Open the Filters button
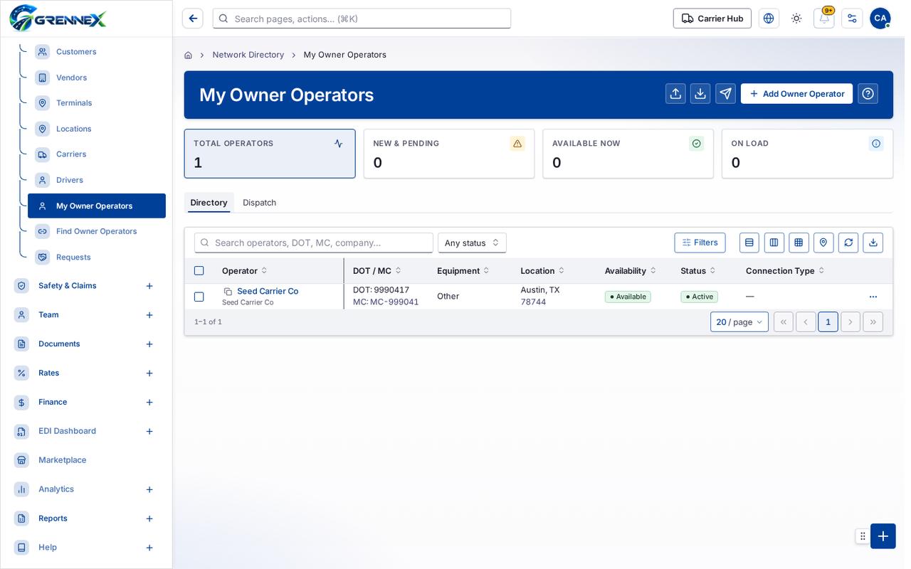 pos(700,243)
